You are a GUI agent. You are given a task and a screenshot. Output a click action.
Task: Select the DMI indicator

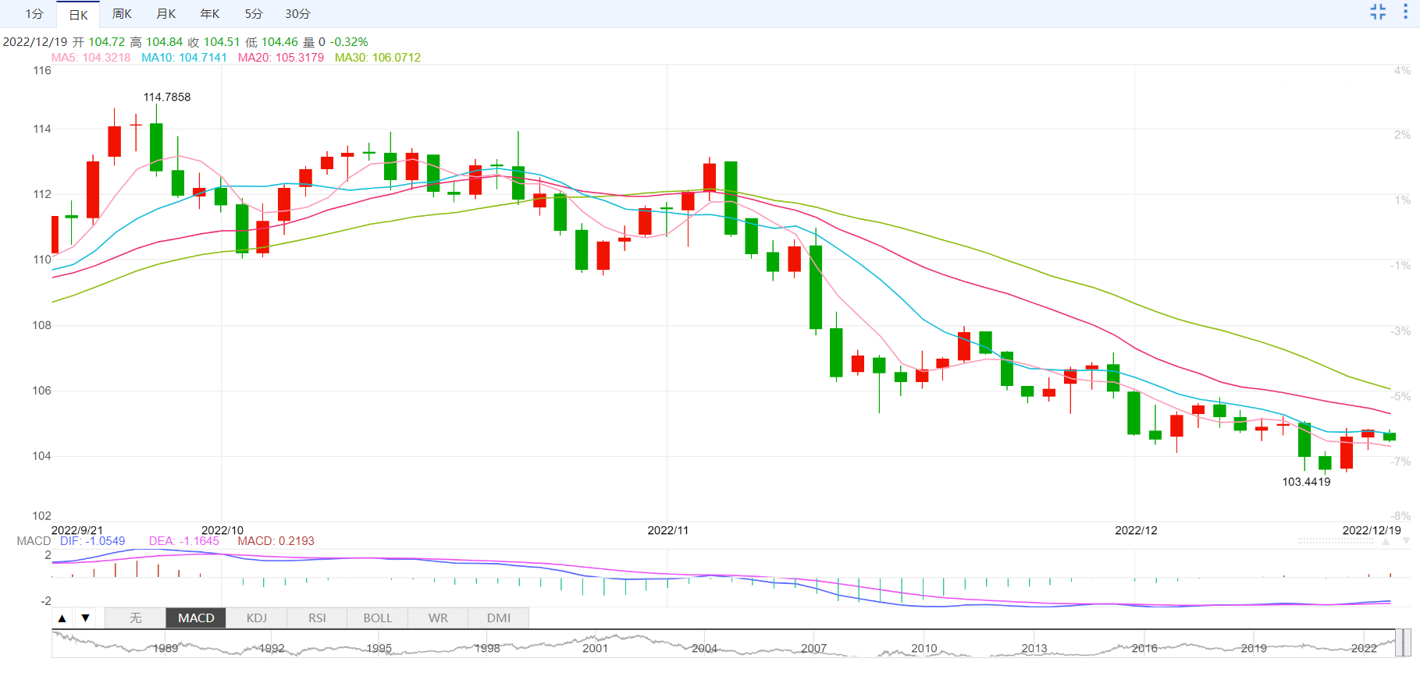click(499, 618)
